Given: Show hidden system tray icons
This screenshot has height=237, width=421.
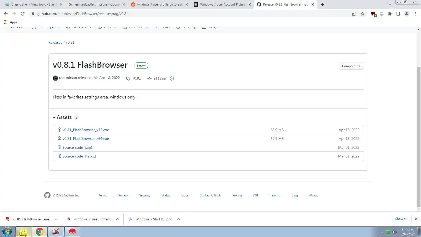Looking at the screenshot, I should pos(382,232).
